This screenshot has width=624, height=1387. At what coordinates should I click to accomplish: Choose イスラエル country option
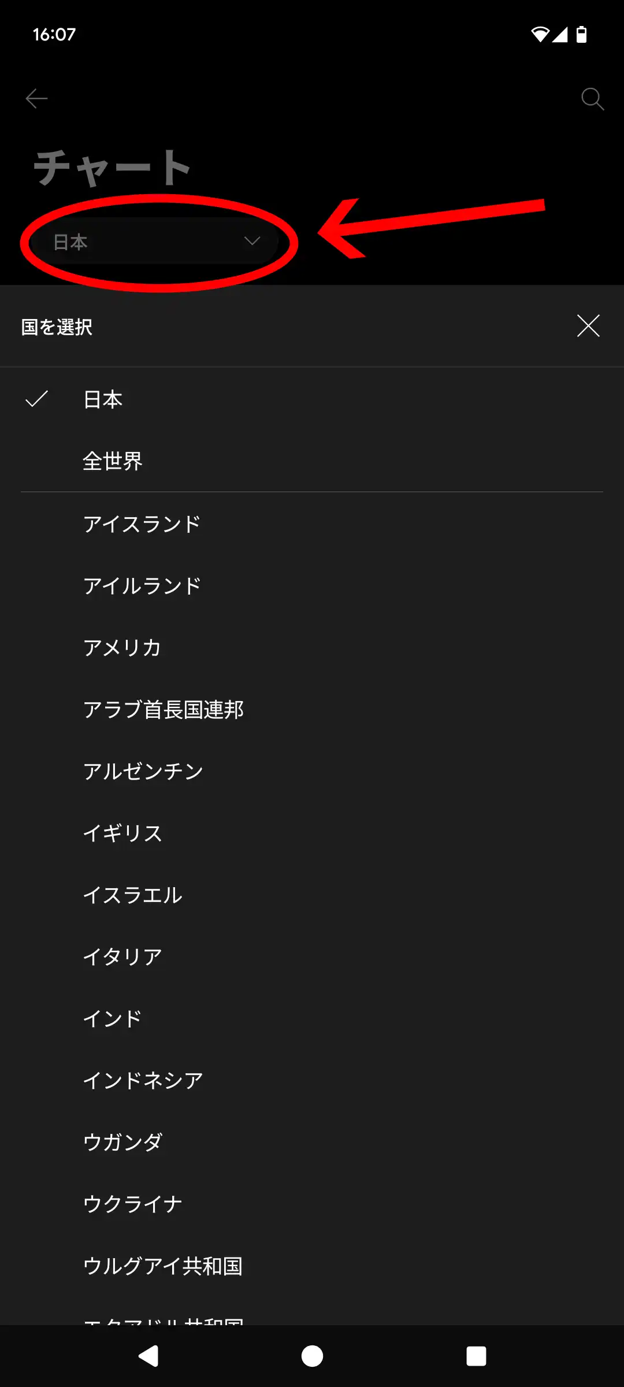133,895
